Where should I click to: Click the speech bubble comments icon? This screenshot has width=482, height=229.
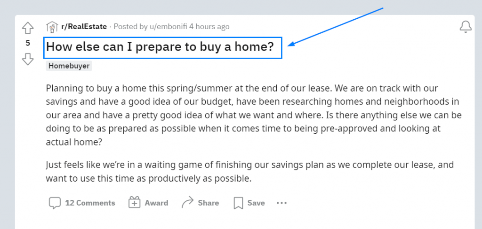pyautogui.click(x=55, y=203)
